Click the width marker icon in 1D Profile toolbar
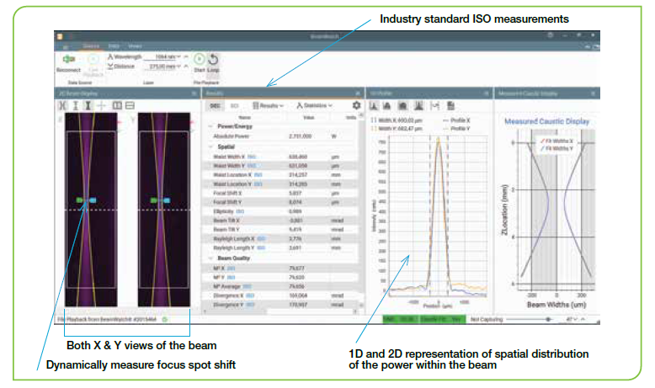This screenshot has height=388, width=655. pyautogui.click(x=434, y=106)
